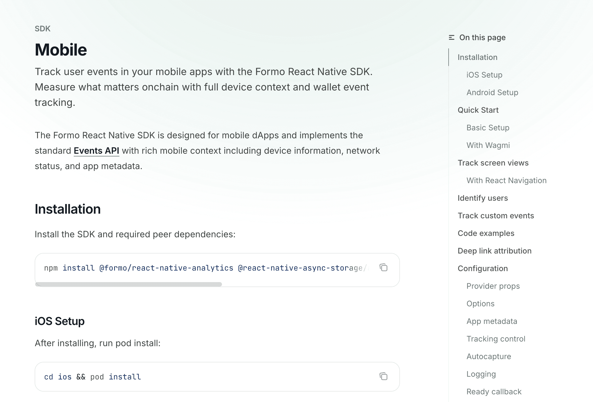This screenshot has height=402, width=593.
Task: Open Basic Setup from the sidebar
Action: 488,128
